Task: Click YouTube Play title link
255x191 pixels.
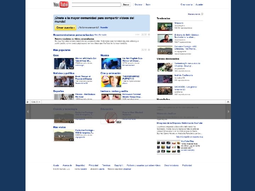Action: [x=187, y=141]
